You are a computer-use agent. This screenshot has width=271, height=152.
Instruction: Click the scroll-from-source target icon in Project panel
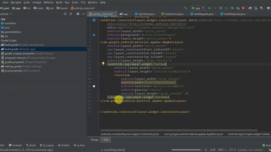tap(65, 14)
